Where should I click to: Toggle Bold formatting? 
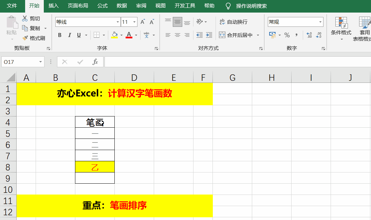pos(60,35)
